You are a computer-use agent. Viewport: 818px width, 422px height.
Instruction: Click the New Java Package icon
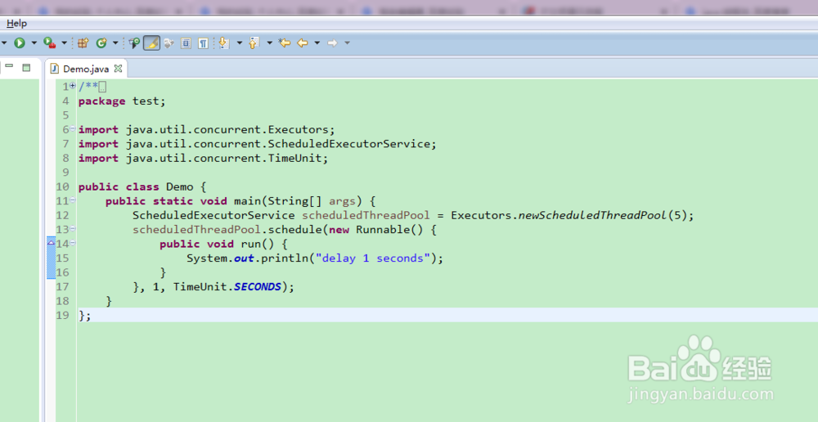pos(83,43)
